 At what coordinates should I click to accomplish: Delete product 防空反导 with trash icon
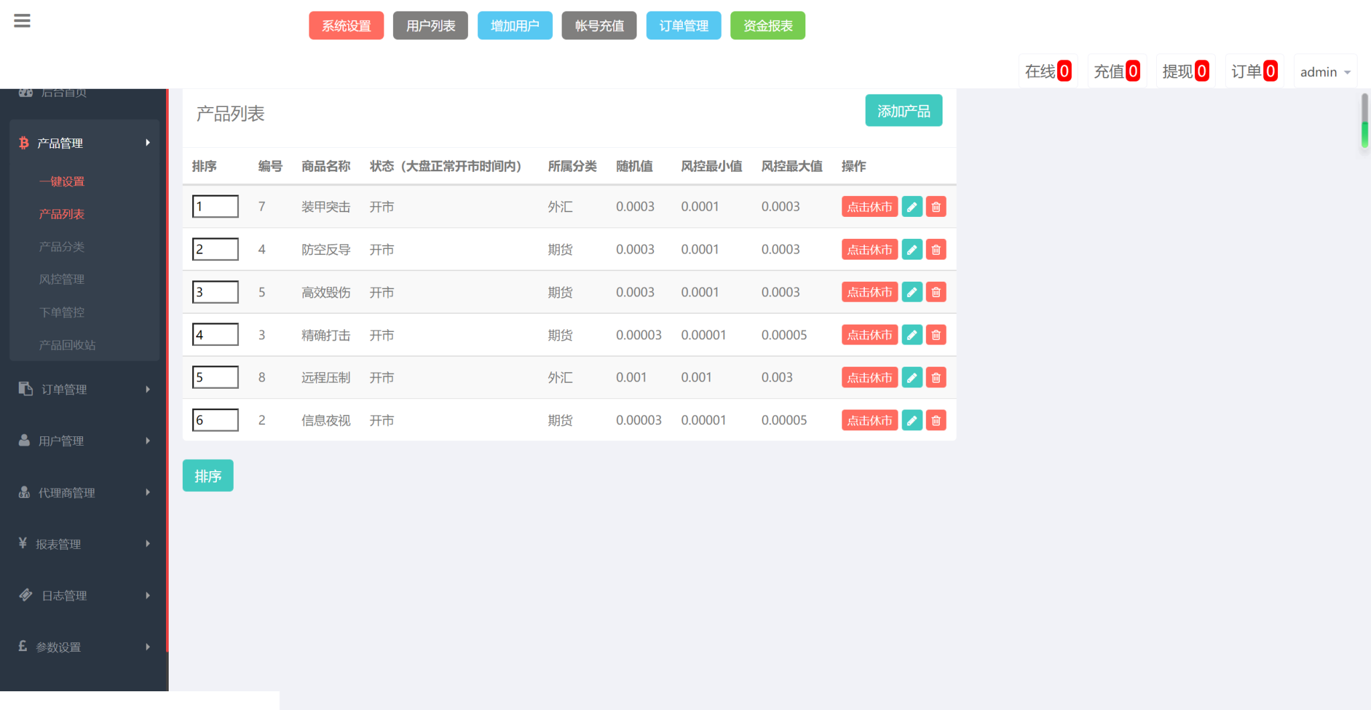click(x=936, y=250)
